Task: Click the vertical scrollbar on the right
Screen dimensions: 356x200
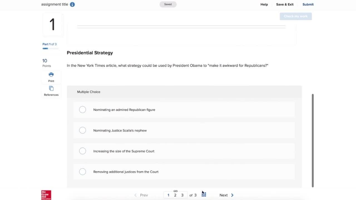Action: pyautogui.click(x=313, y=140)
